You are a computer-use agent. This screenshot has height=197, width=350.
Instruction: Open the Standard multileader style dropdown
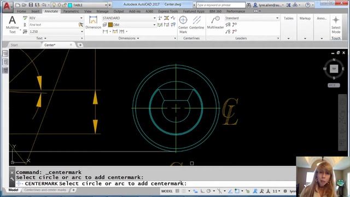pos(277,18)
